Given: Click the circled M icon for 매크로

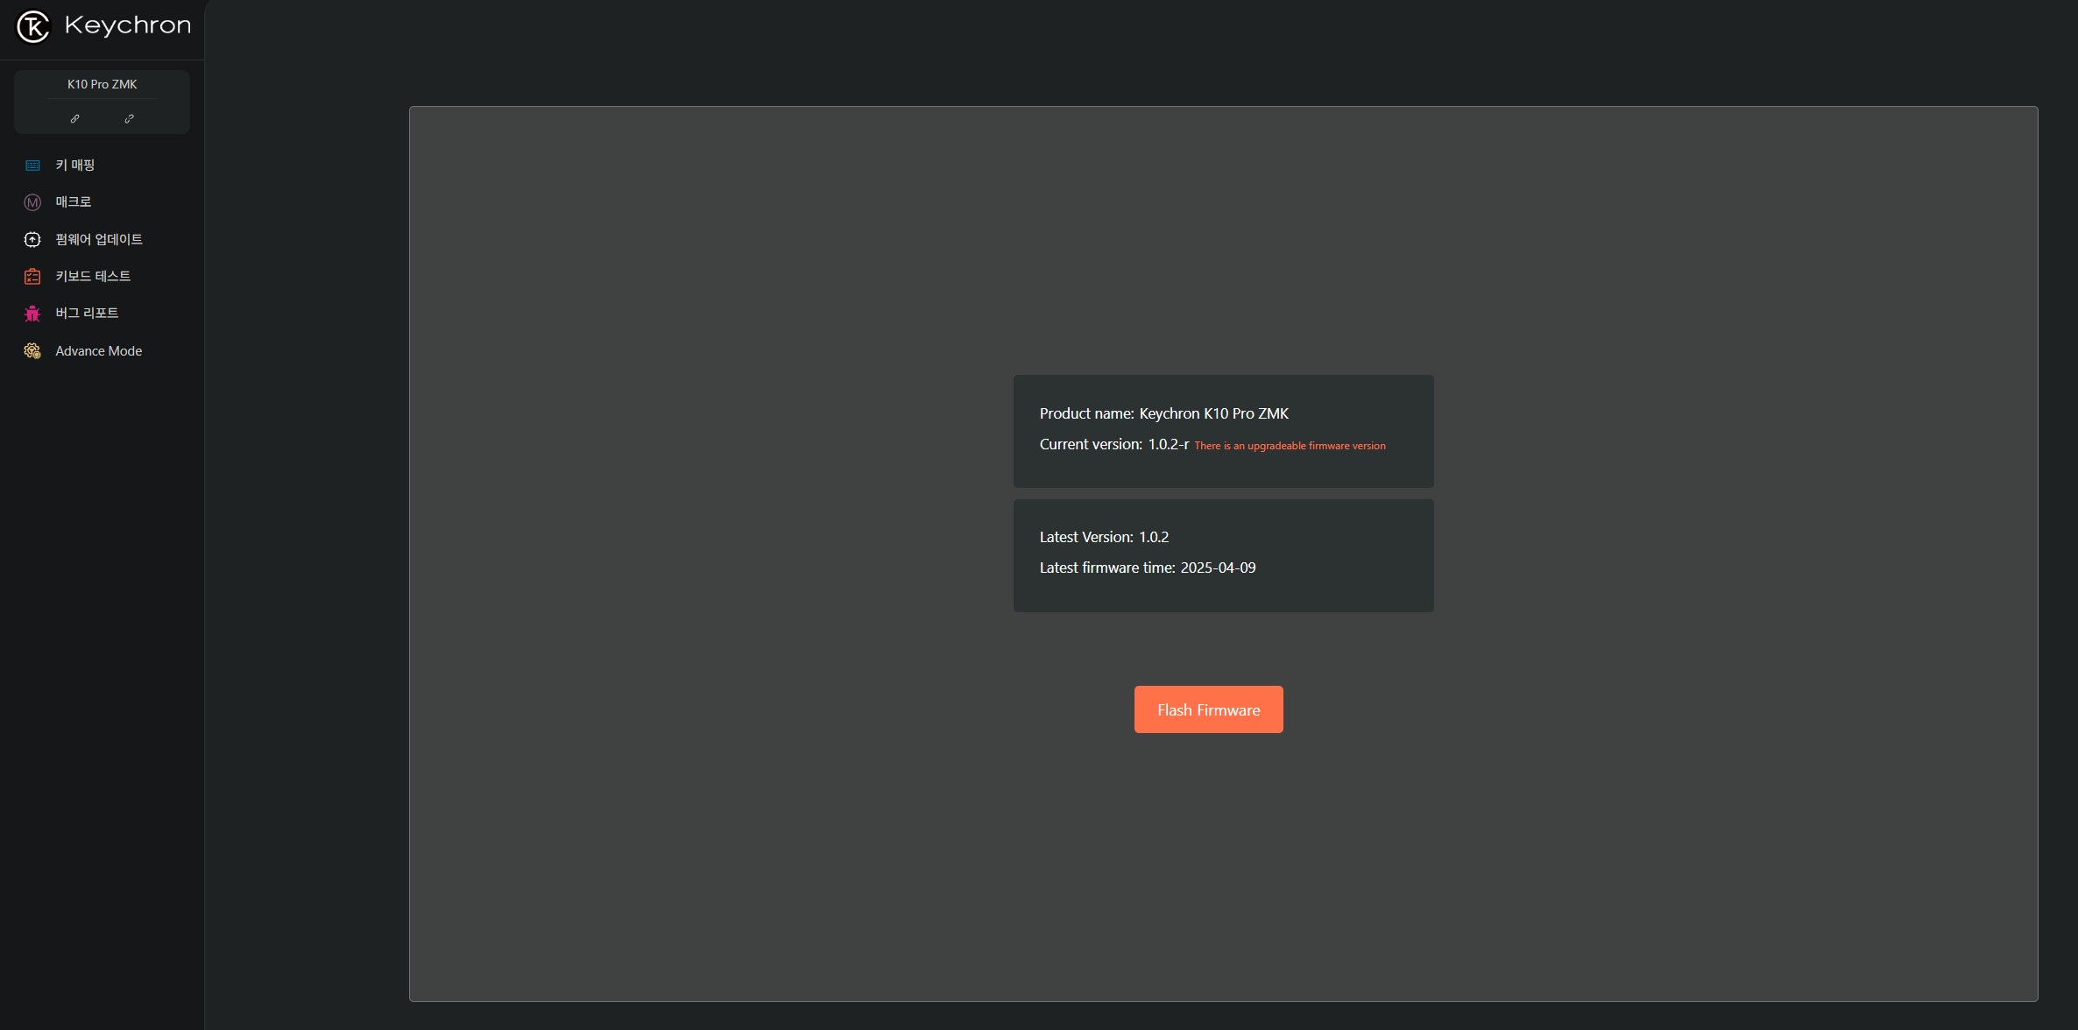Looking at the screenshot, I should (32, 202).
